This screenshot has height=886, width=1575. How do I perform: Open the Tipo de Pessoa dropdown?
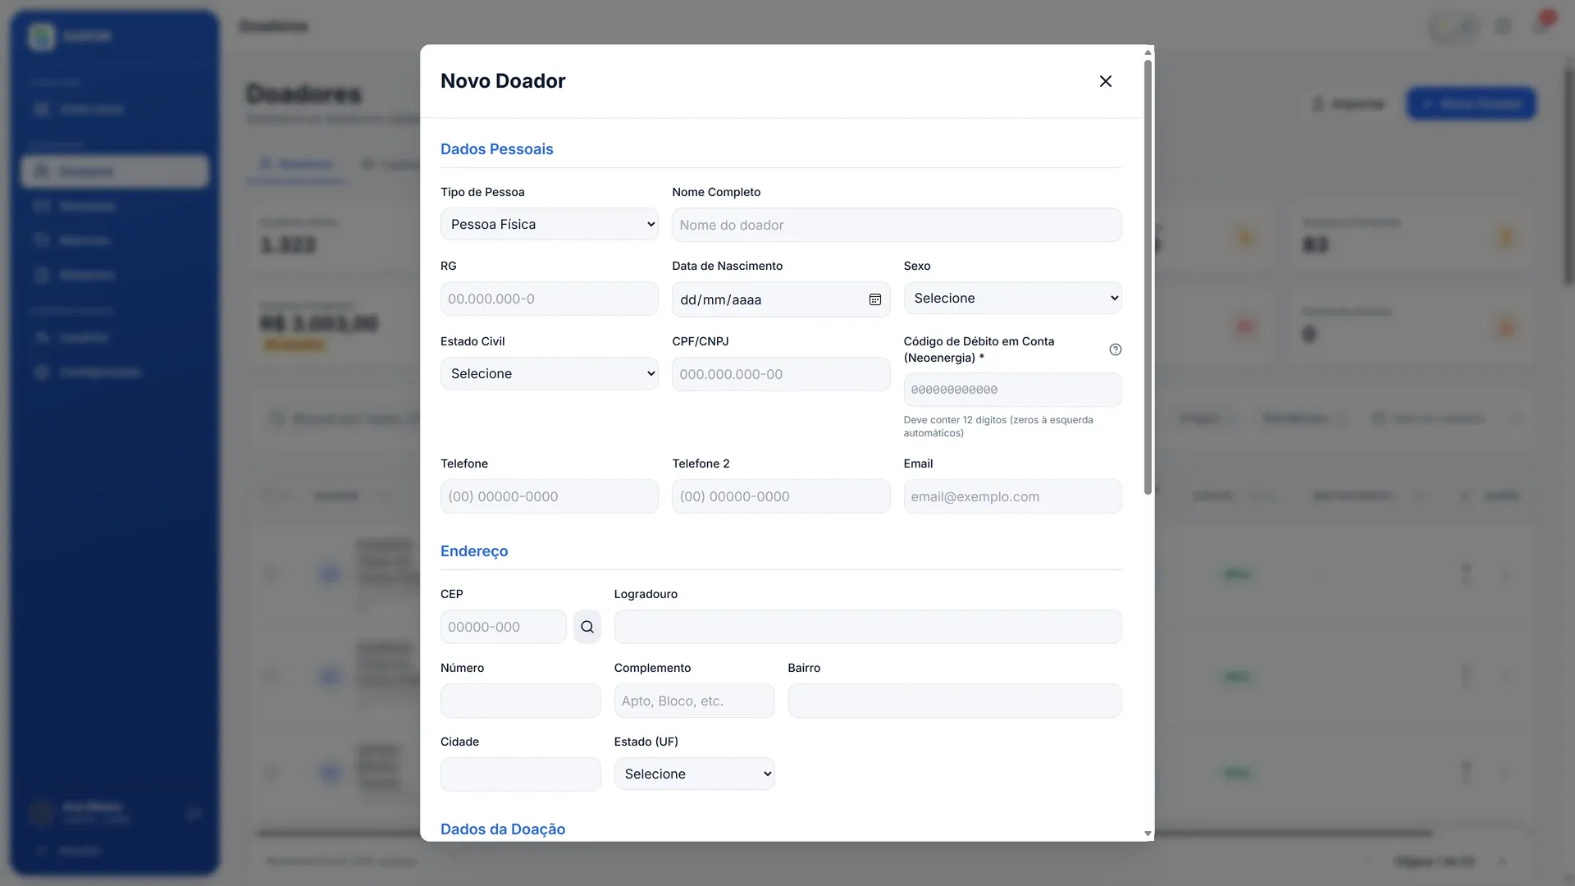click(550, 224)
